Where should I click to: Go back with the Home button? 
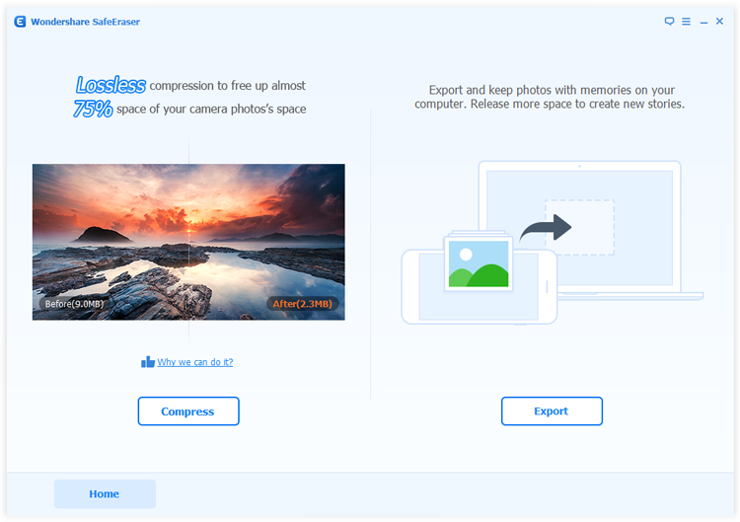click(x=105, y=494)
